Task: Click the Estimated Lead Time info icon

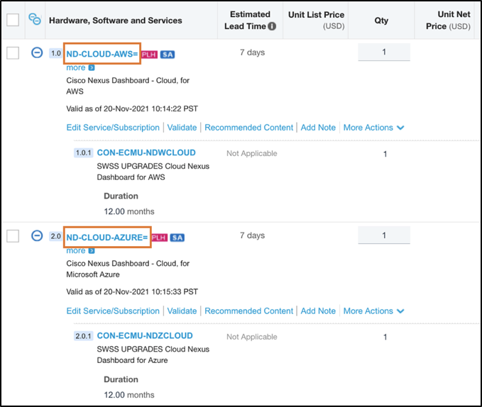Action: (x=272, y=26)
